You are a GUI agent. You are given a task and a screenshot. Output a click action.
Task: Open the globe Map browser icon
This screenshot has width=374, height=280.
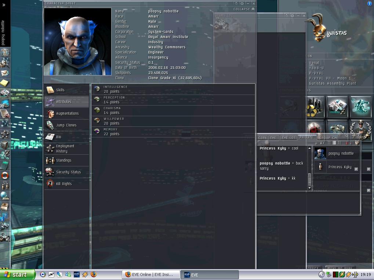coord(5,196)
